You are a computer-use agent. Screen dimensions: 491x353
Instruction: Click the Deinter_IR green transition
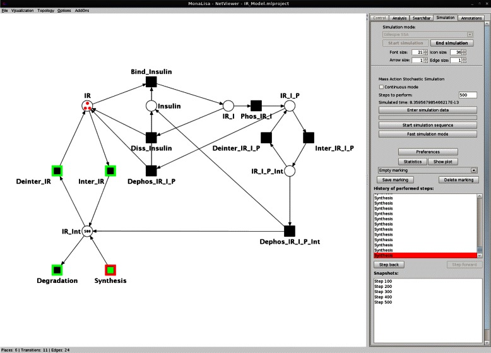(57, 170)
